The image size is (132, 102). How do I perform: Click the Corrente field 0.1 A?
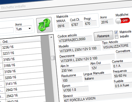click(x=122, y=66)
